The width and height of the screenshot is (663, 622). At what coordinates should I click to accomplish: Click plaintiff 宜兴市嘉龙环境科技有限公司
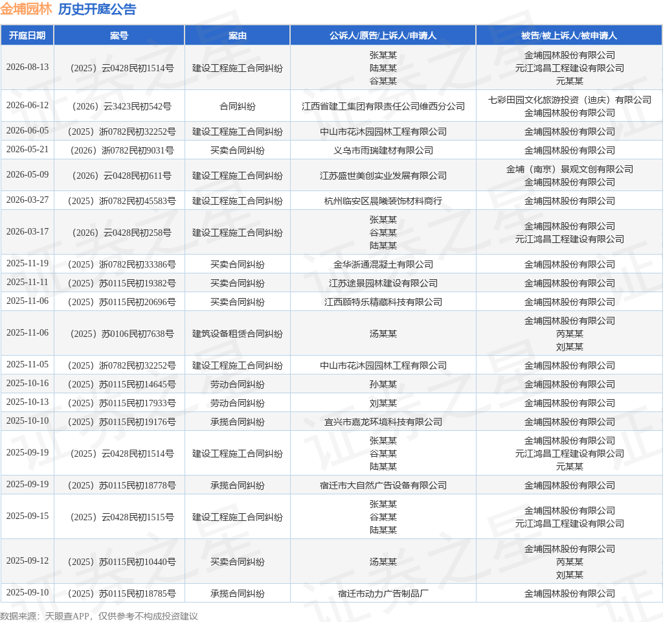[x=383, y=422]
